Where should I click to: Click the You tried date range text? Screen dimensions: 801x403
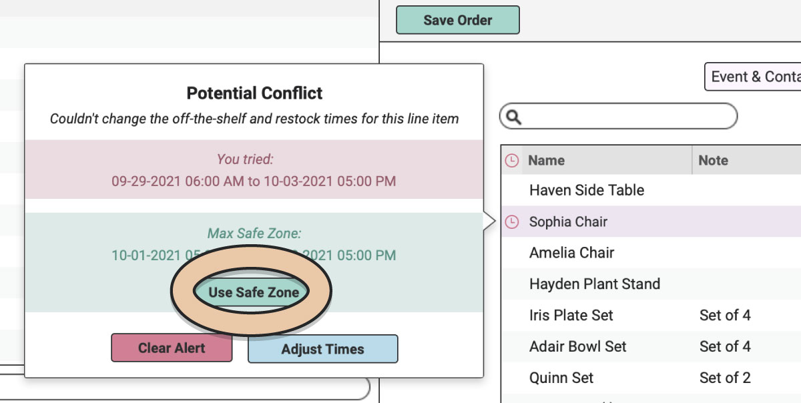(x=254, y=181)
